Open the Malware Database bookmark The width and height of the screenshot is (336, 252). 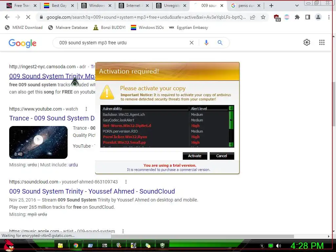68,28
